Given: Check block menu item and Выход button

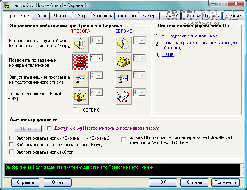Looking at the screenshot, I should [x=11, y=144].
